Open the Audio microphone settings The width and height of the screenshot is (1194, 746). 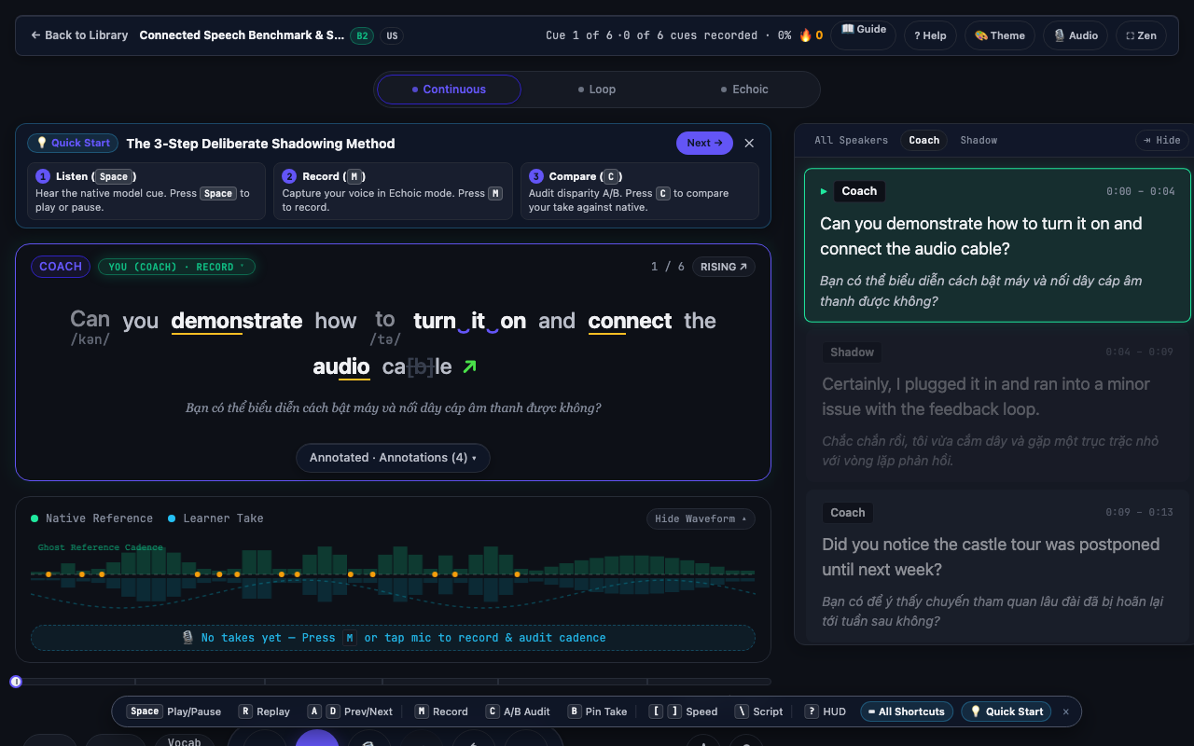tap(1076, 35)
